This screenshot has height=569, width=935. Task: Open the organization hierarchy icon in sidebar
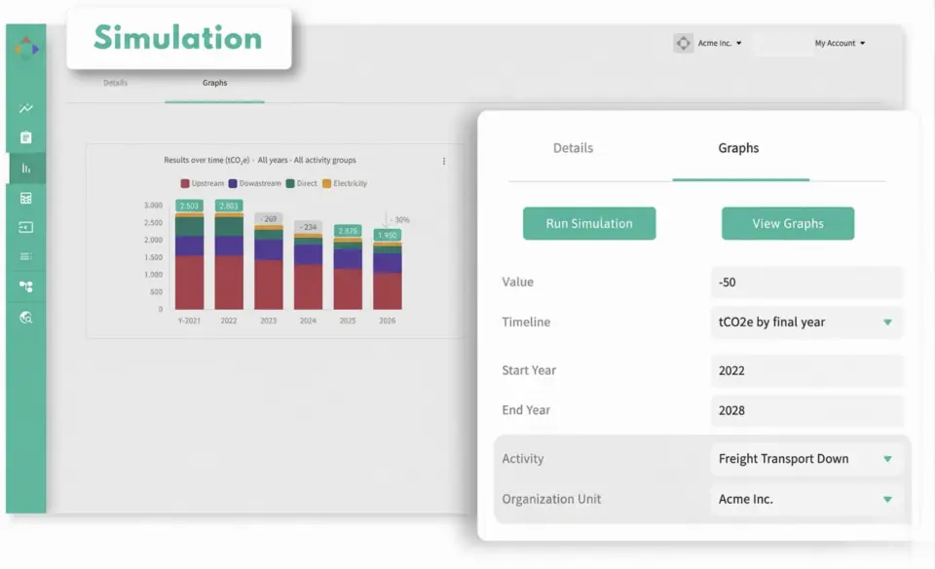click(25, 286)
